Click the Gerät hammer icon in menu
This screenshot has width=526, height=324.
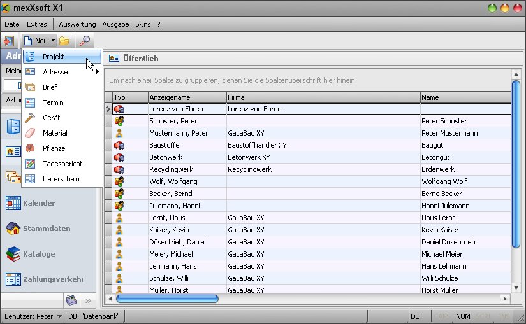30,118
